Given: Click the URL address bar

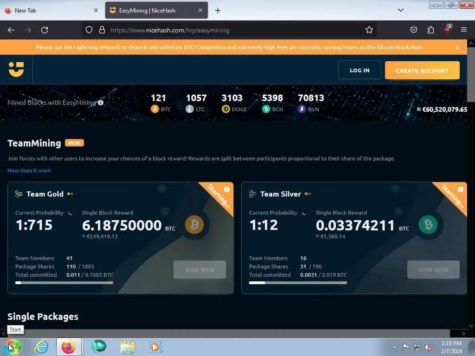Looking at the screenshot, I should tap(230, 30).
